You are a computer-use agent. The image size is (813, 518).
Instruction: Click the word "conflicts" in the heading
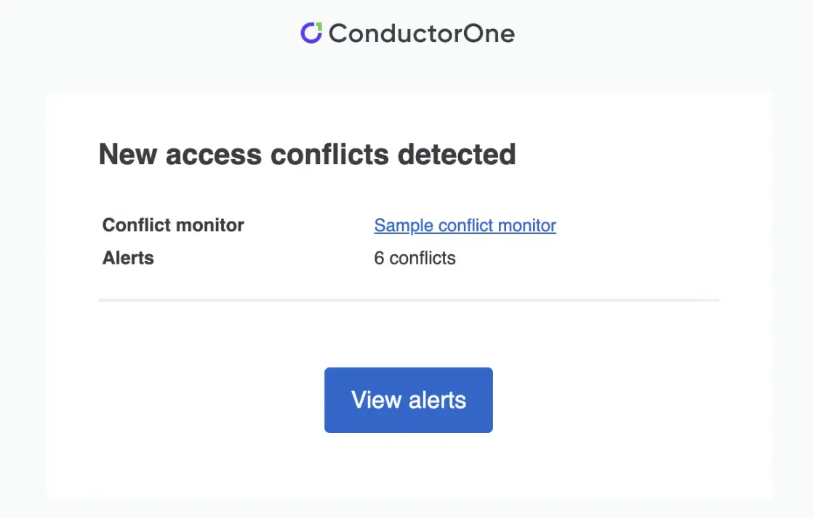tap(332, 155)
